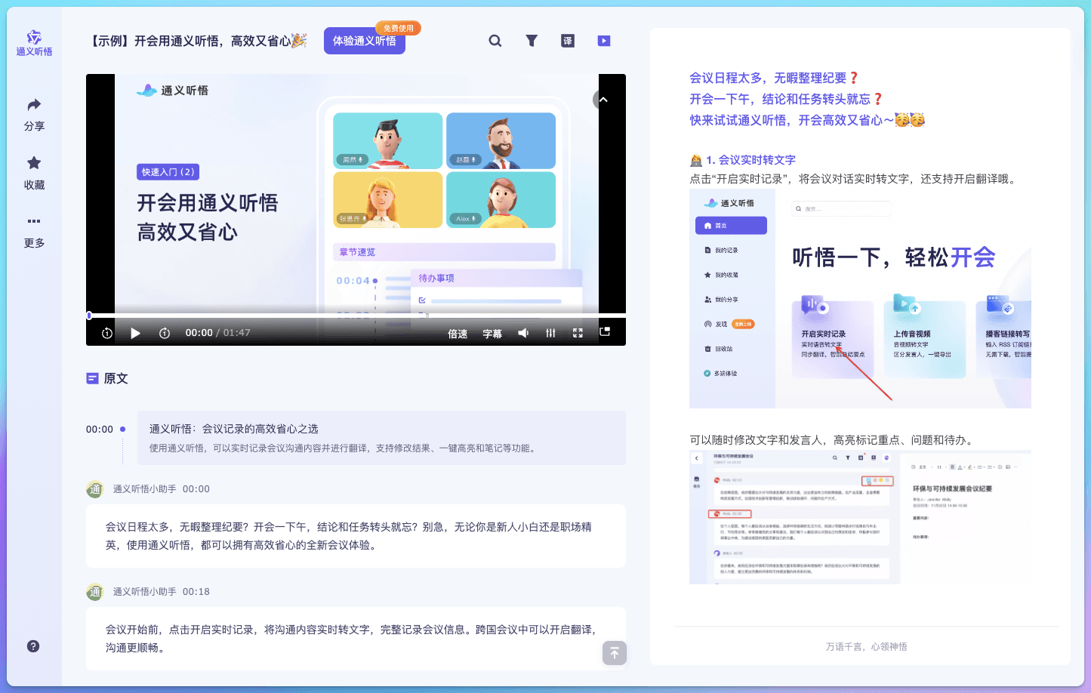Viewport: 1091px width, 693px height.
Task: Skip forward with the forward icon
Action: click(x=165, y=333)
